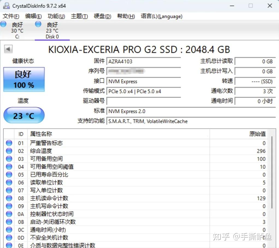Click the ID column header
Screen dimensions: 279x248
(x=21, y=134)
